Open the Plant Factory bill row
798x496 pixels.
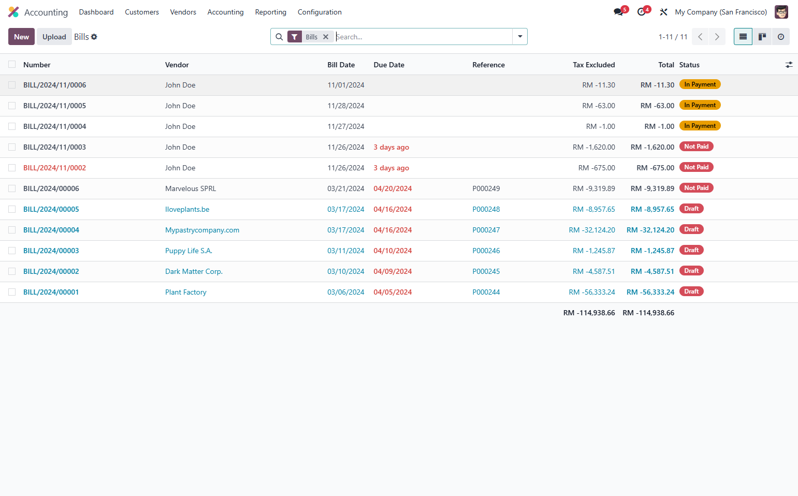point(399,292)
